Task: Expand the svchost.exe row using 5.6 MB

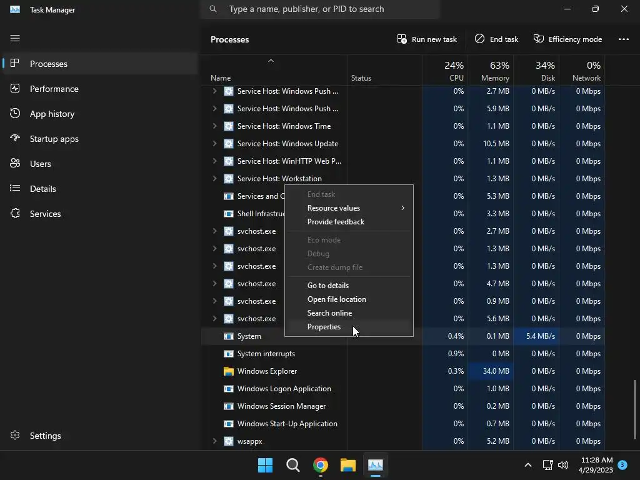Action: 215,318
